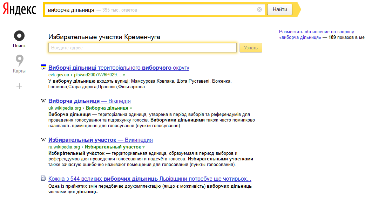The width and height of the screenshot is (365, 201).
Task: Open the Виборчі дільниці територіального виборчого округу link
Action: (x=119, y=68)
